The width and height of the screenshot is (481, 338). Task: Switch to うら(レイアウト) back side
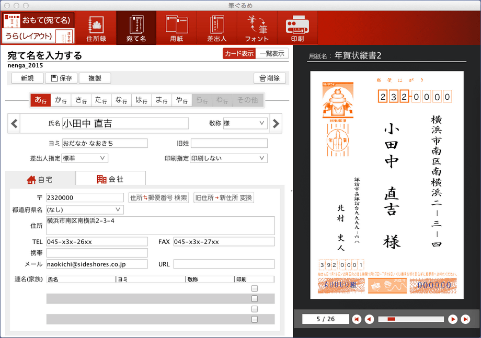(x=38, y=36)
